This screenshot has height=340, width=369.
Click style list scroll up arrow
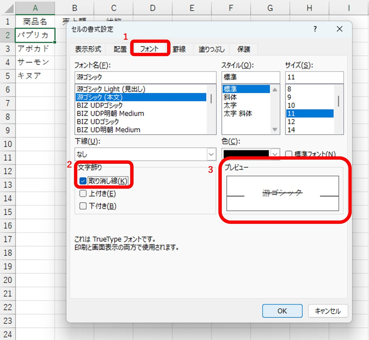(x=275, y=89)
